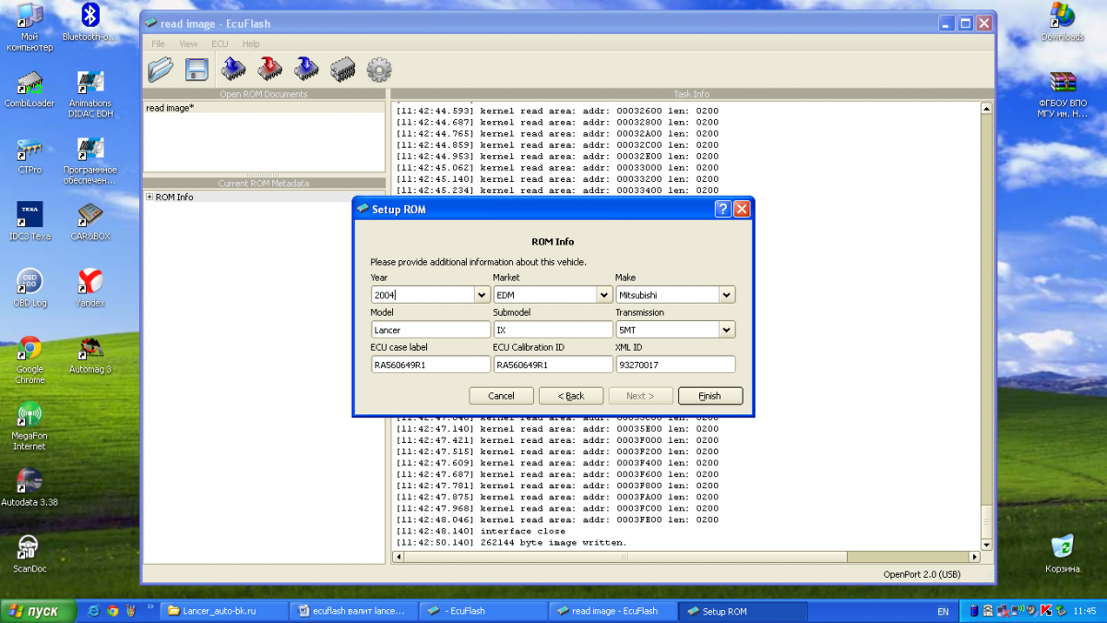Viewport: 1107px width, 623px height.
Task: Select the Мой компьютер desktop icon
Action: 30,28
